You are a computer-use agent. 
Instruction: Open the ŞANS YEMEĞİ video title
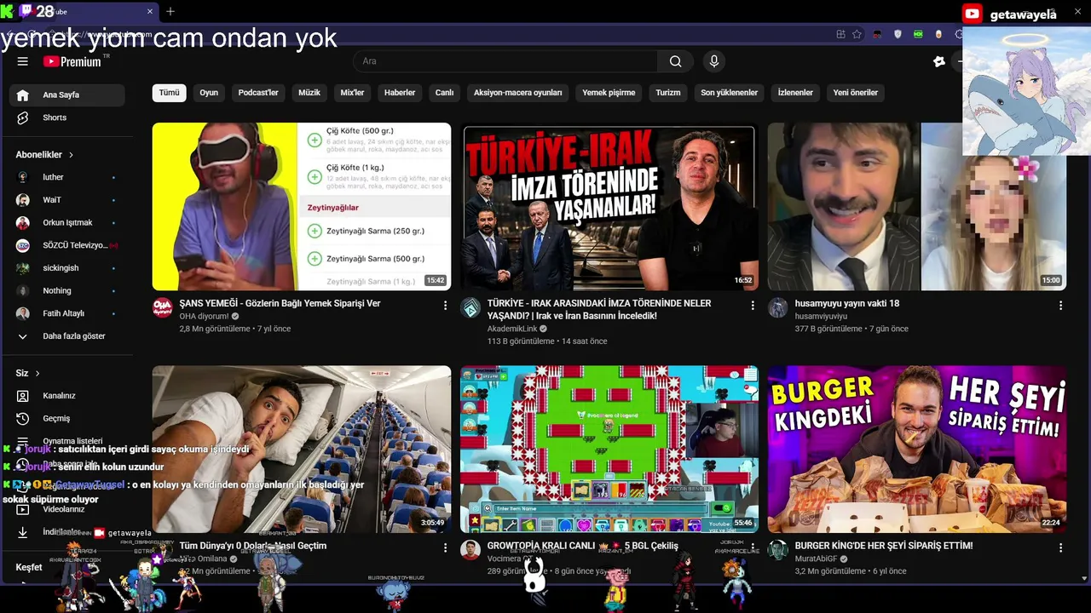pos(280,303)
